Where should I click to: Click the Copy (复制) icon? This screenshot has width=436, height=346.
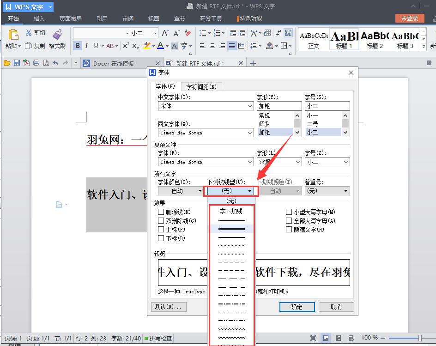click(28, 46)
